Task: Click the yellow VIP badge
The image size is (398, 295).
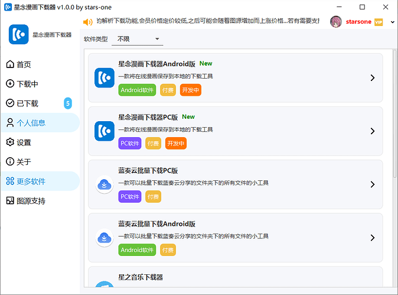Action: click(379, 22)
